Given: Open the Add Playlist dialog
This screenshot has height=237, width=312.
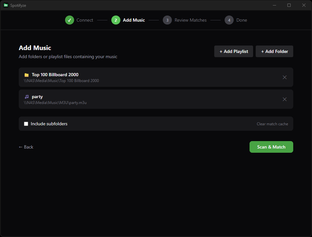Looking at the screenshot, I should coord(233,51).
